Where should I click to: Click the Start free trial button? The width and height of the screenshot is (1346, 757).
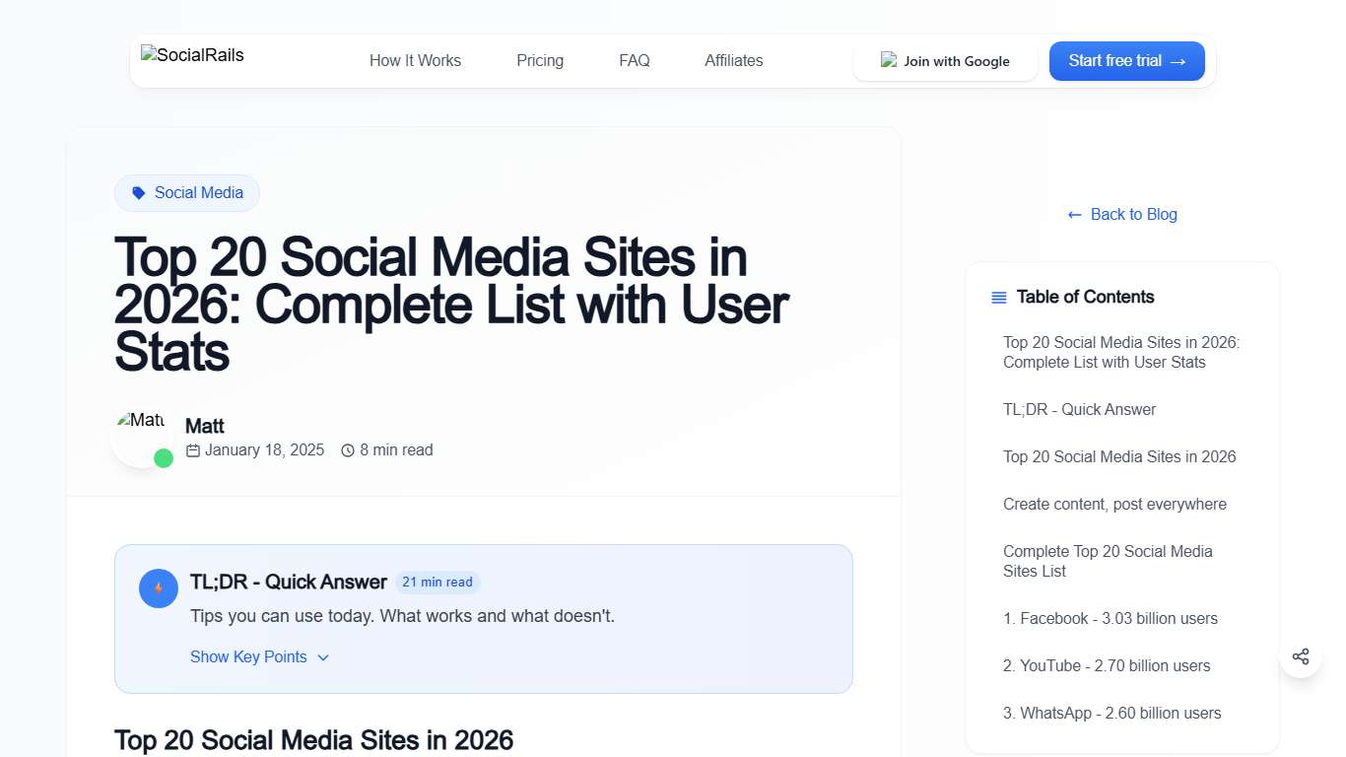coord(1126,60)
